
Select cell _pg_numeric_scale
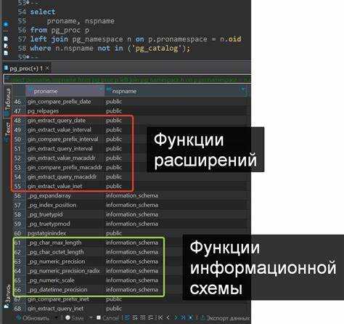tap(51, 280)
